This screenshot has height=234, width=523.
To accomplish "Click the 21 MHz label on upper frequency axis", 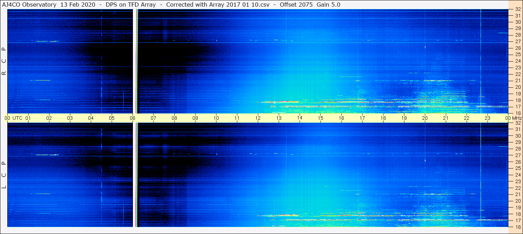I will click(x=517, y=80).
